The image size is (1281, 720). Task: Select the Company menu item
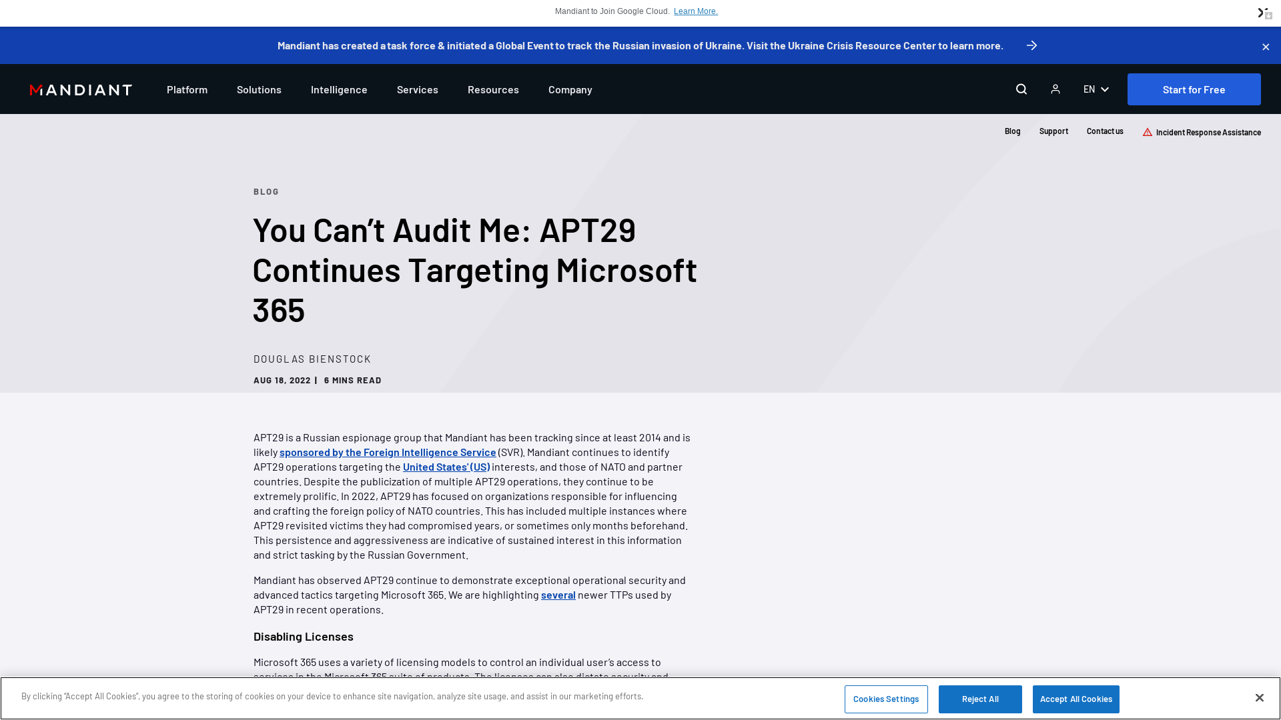(570, 89)
